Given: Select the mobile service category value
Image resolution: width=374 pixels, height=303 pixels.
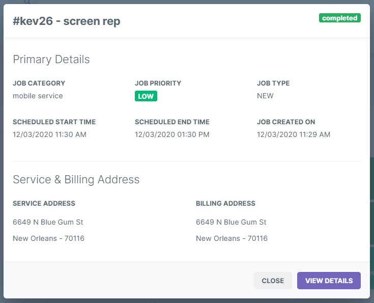Looking at the screenshot, I should coord(38,96).
